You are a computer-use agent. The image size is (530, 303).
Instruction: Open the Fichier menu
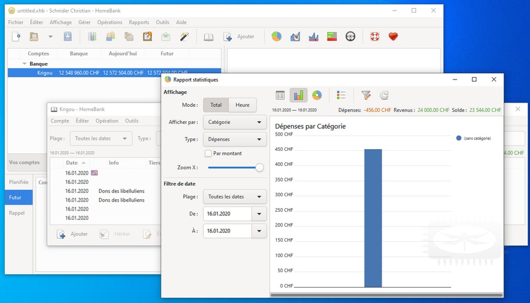point(16,22)
